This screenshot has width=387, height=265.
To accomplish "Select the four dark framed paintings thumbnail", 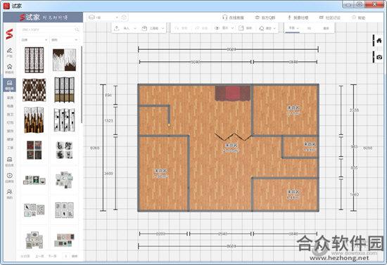I will tap(34, 150).
